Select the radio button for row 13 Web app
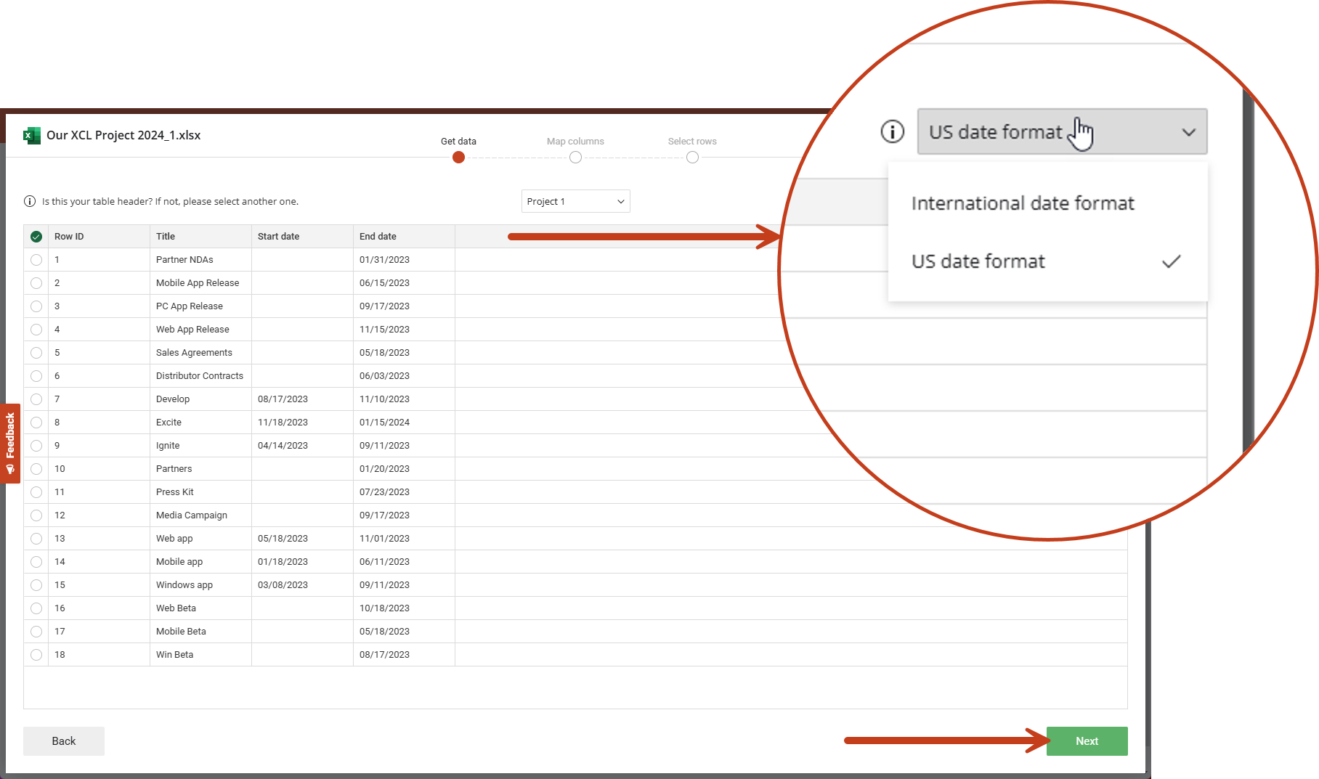Screen dimensions: 1319x779 pos(36,538)
